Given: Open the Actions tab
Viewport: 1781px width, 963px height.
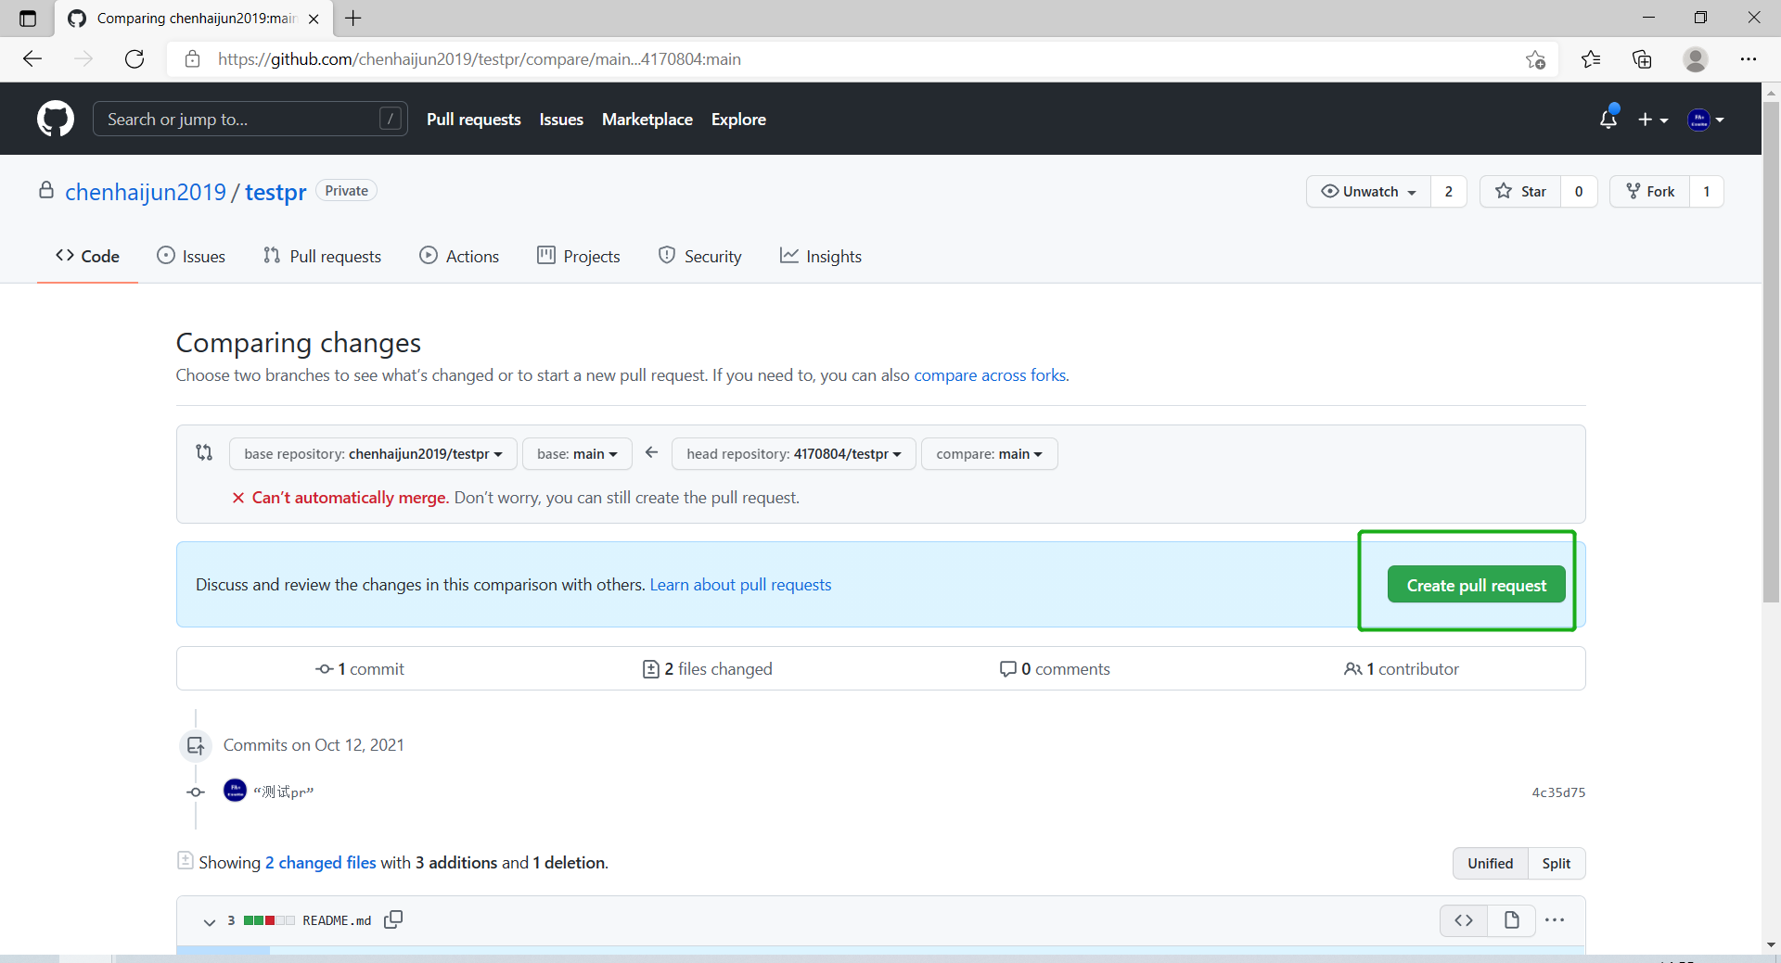Looking at the screenshot, I should point(459,257).
